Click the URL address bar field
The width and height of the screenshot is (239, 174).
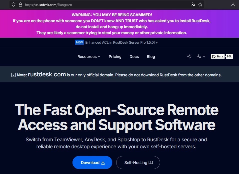point(107,4)
